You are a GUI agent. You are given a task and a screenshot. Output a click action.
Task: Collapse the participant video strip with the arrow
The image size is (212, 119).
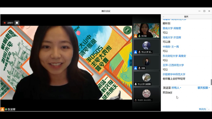(x=130, y=63)
